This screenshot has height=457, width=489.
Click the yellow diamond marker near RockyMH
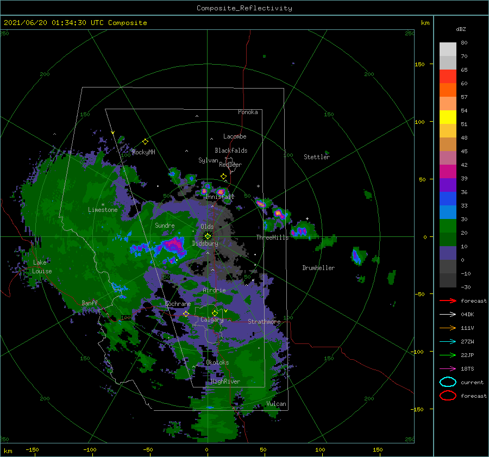click(145, 142)
